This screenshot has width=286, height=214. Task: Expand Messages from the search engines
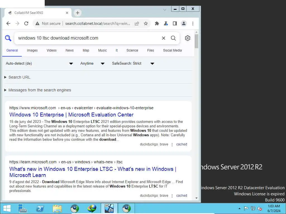coord(38,90)
